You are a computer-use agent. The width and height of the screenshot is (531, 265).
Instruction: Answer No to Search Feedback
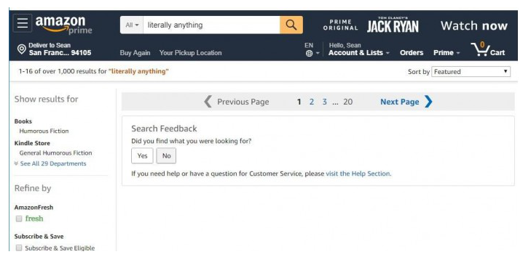coord(166,155)
